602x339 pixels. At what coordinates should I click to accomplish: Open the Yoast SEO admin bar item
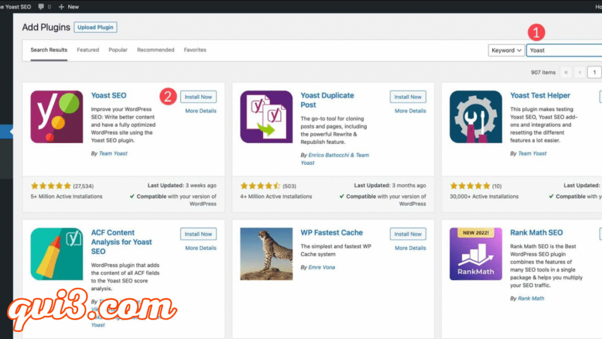(x=15, y=6)
